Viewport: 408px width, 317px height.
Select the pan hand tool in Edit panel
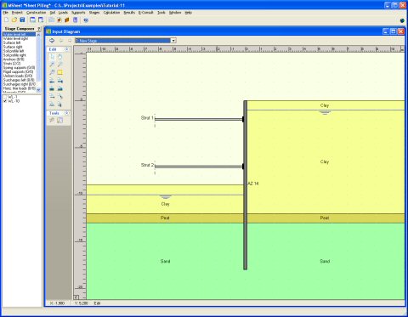point(60,57)
